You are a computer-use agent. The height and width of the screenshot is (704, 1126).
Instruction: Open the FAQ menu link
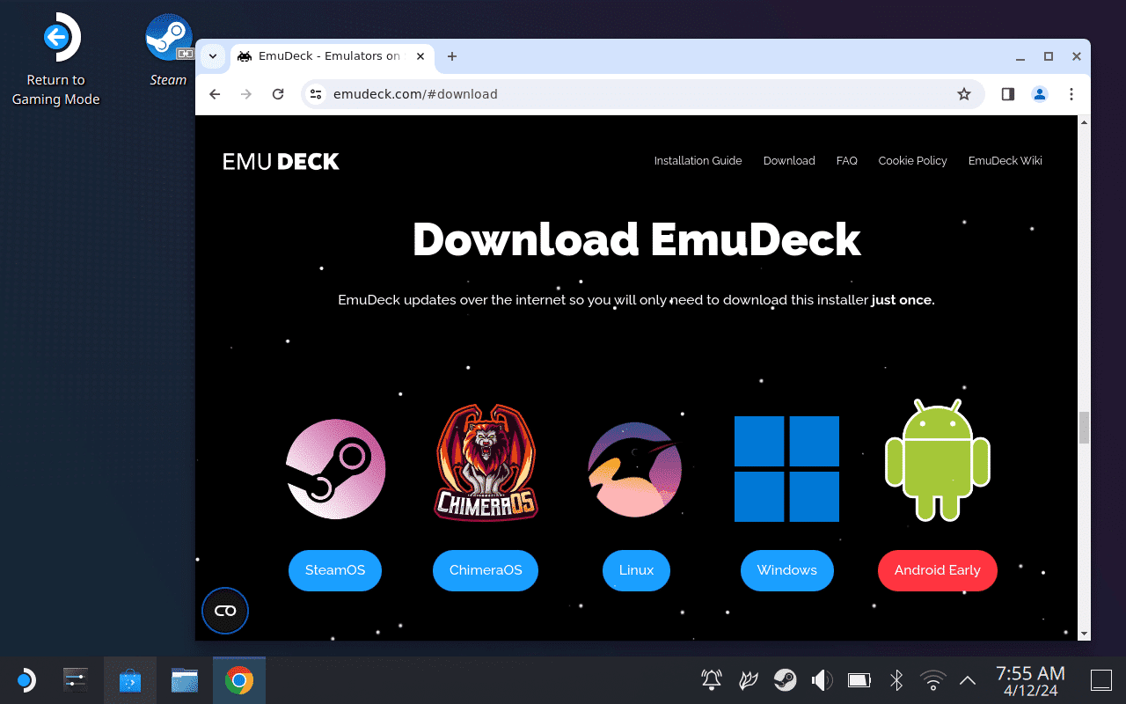click(x=846, y=161)
